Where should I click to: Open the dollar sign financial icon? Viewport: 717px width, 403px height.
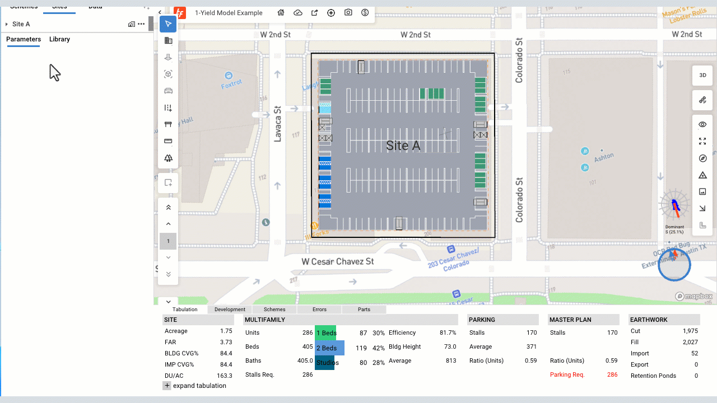(x=365, y=13)
